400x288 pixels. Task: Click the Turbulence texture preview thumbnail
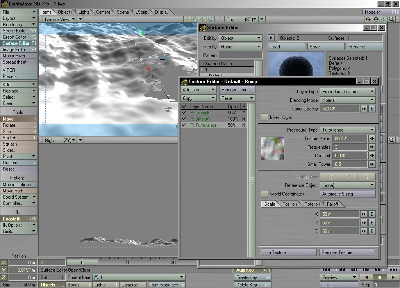click(272, 148)
